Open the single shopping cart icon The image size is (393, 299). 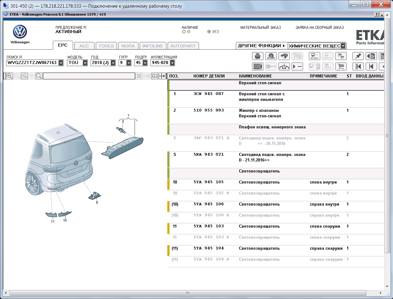tap(341, 66)
